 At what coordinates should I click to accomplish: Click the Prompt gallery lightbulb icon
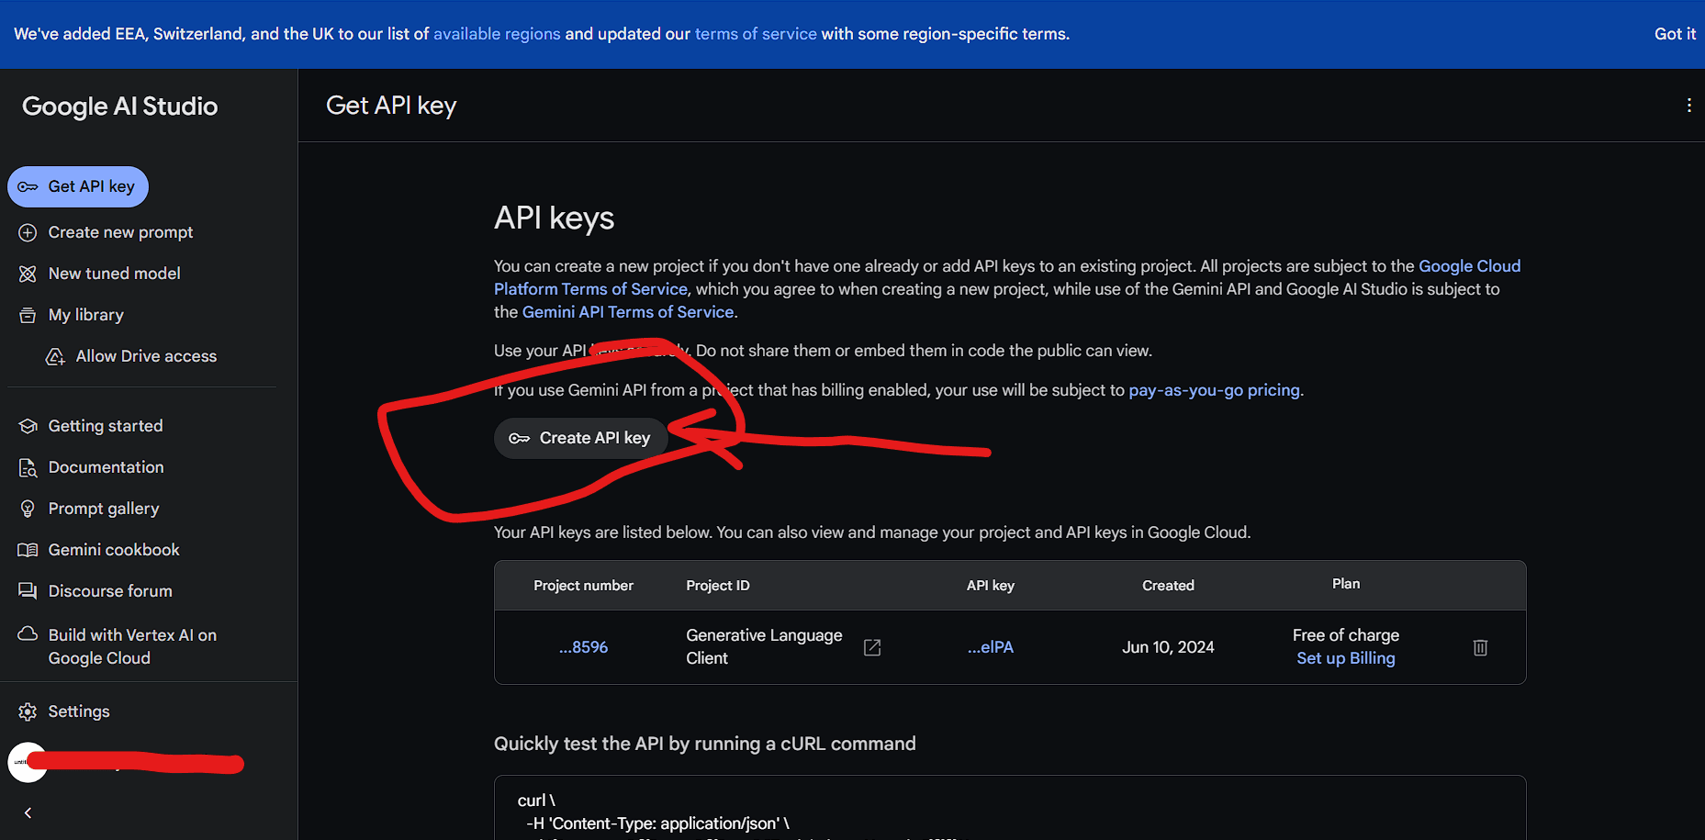click(28, 509)
